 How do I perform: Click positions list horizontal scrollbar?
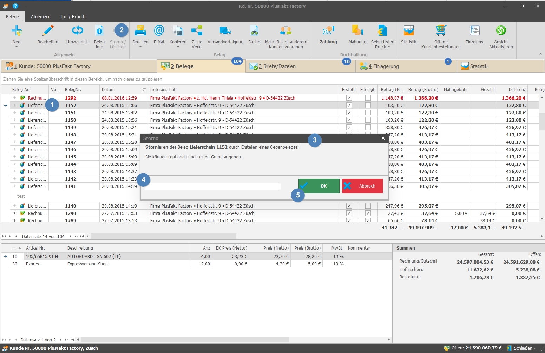pos(185,339)
